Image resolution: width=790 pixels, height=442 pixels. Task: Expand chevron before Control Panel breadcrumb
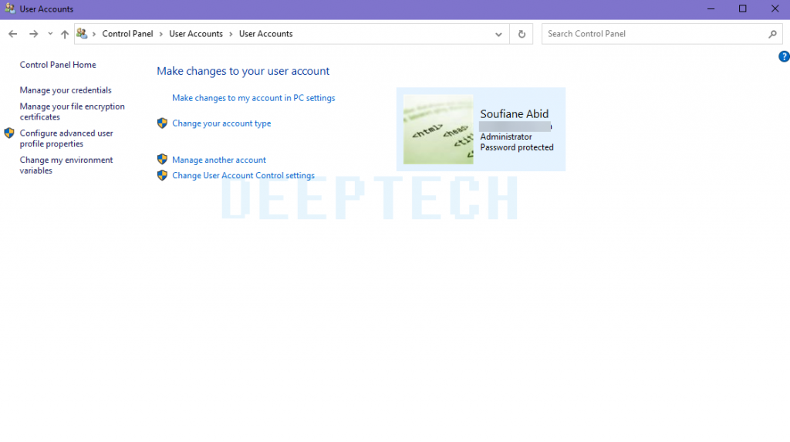point(93,34)
